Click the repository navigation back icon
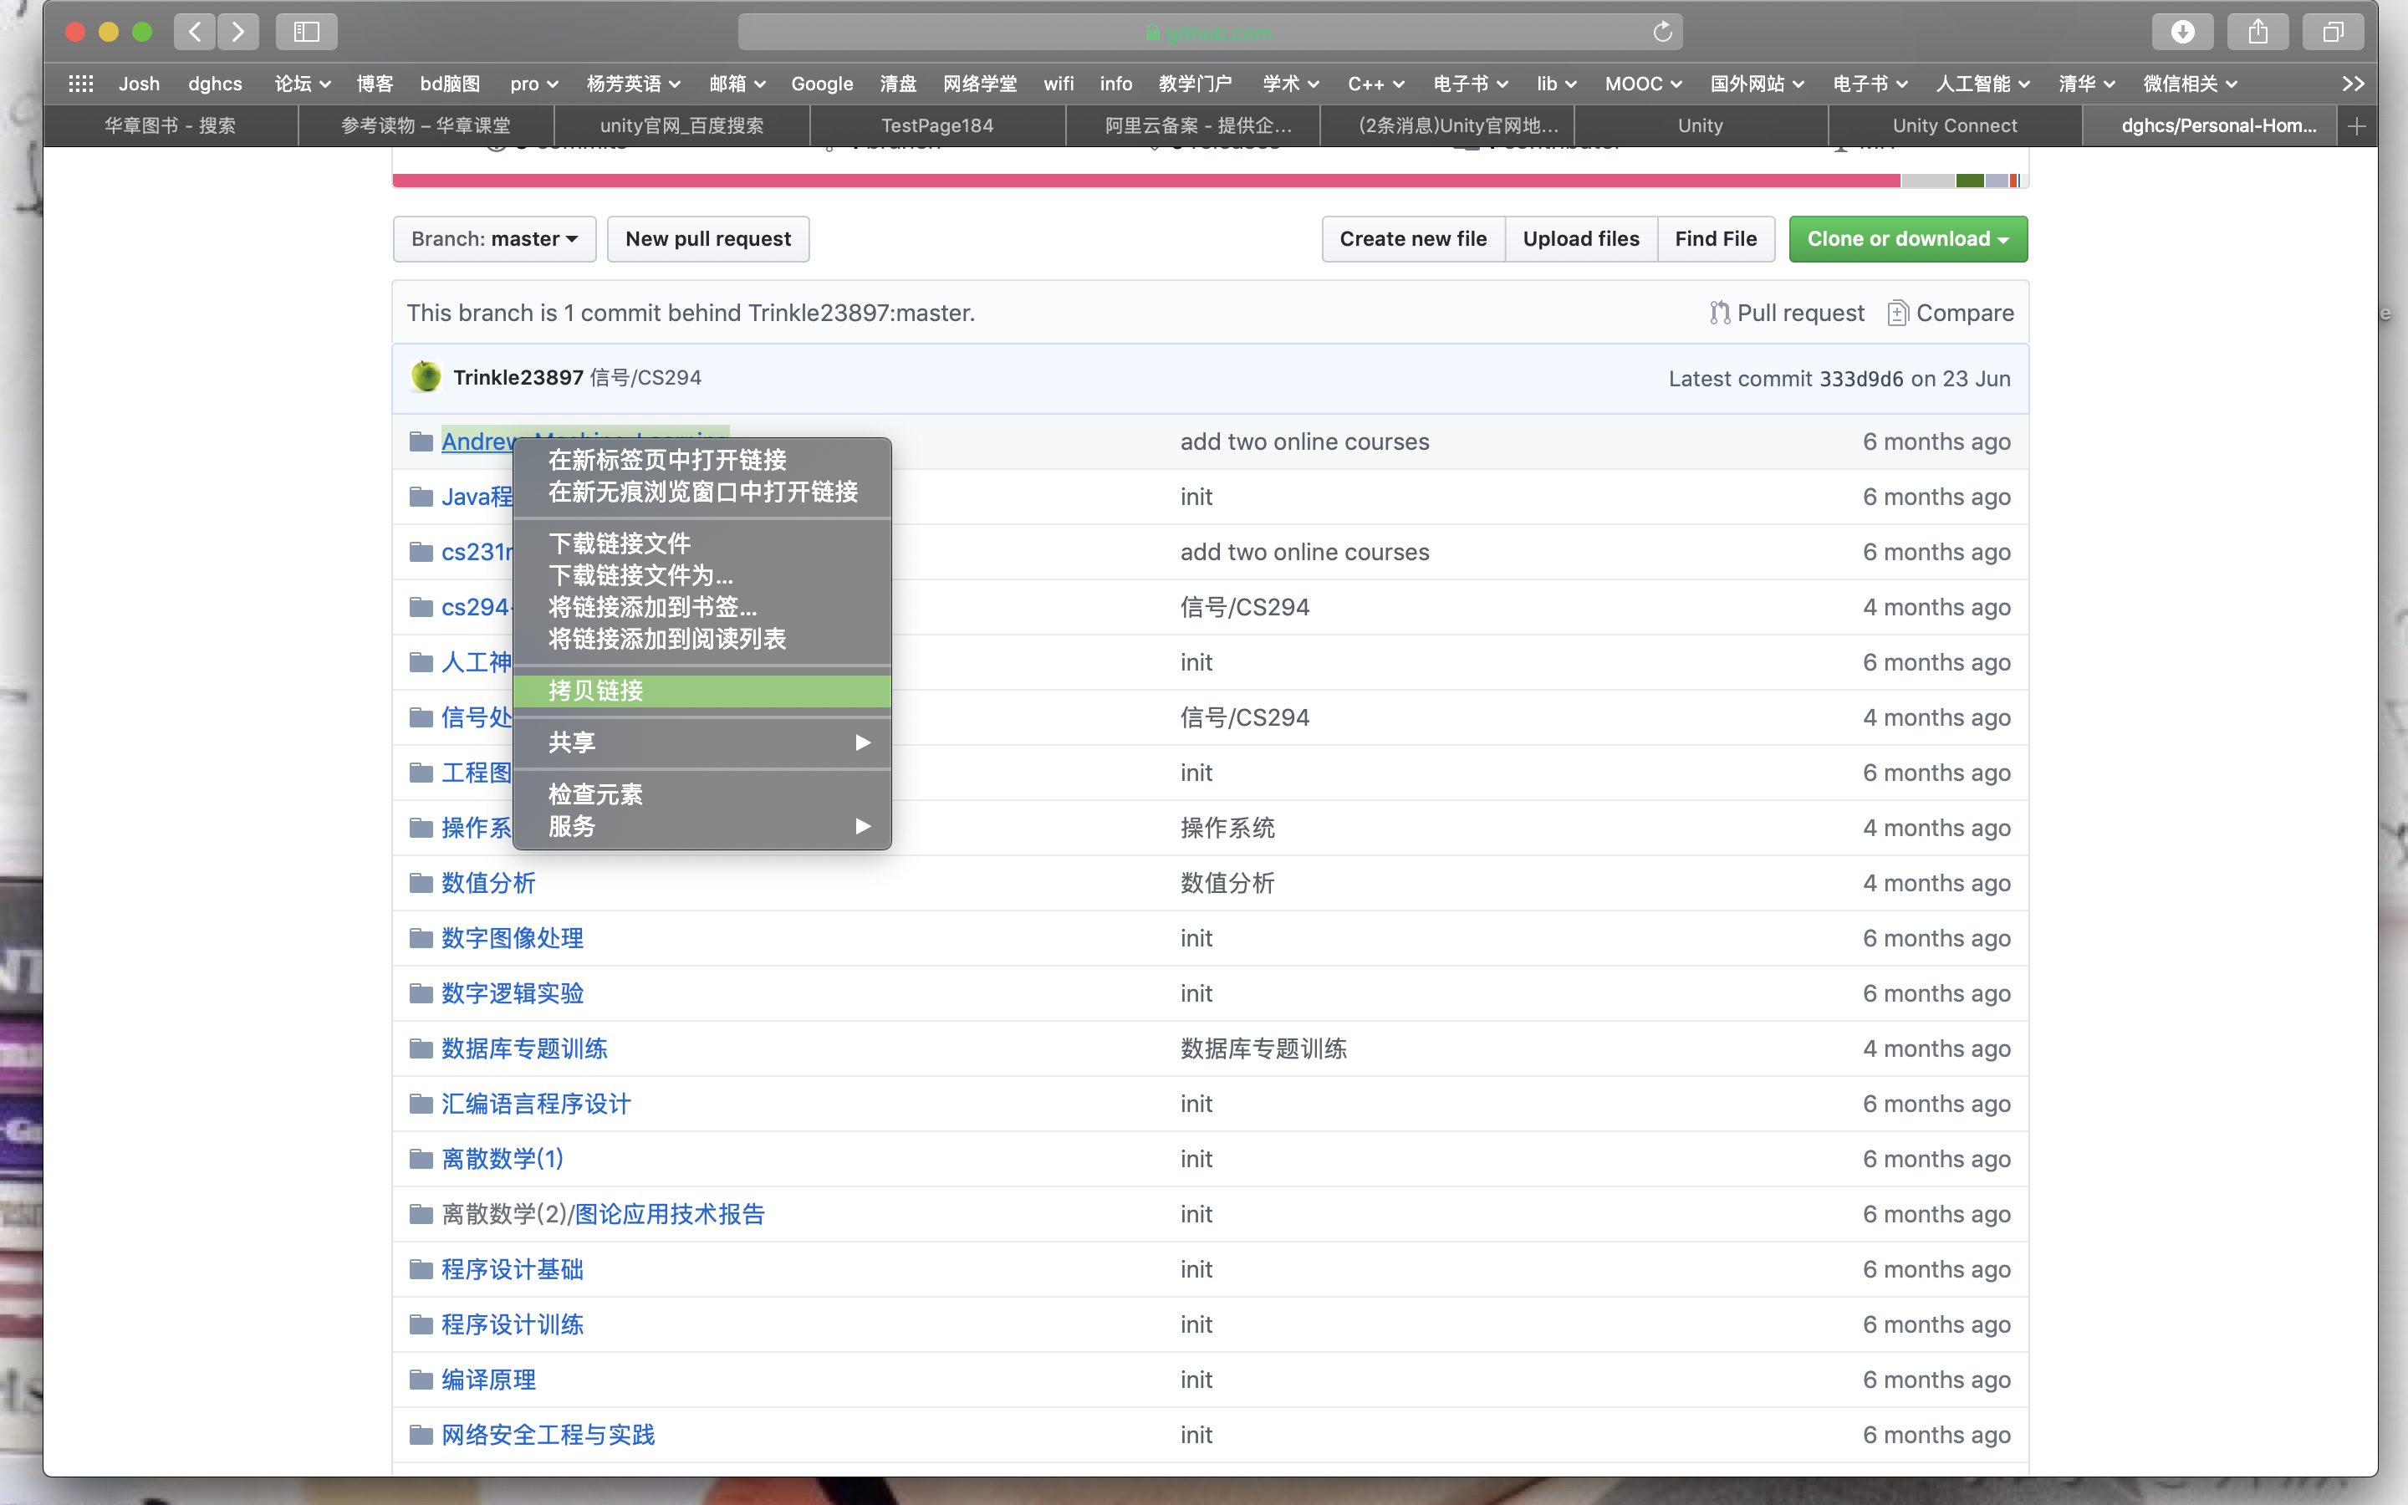The height and width of the screenshot is (1505, 2408). click(196, 29)
